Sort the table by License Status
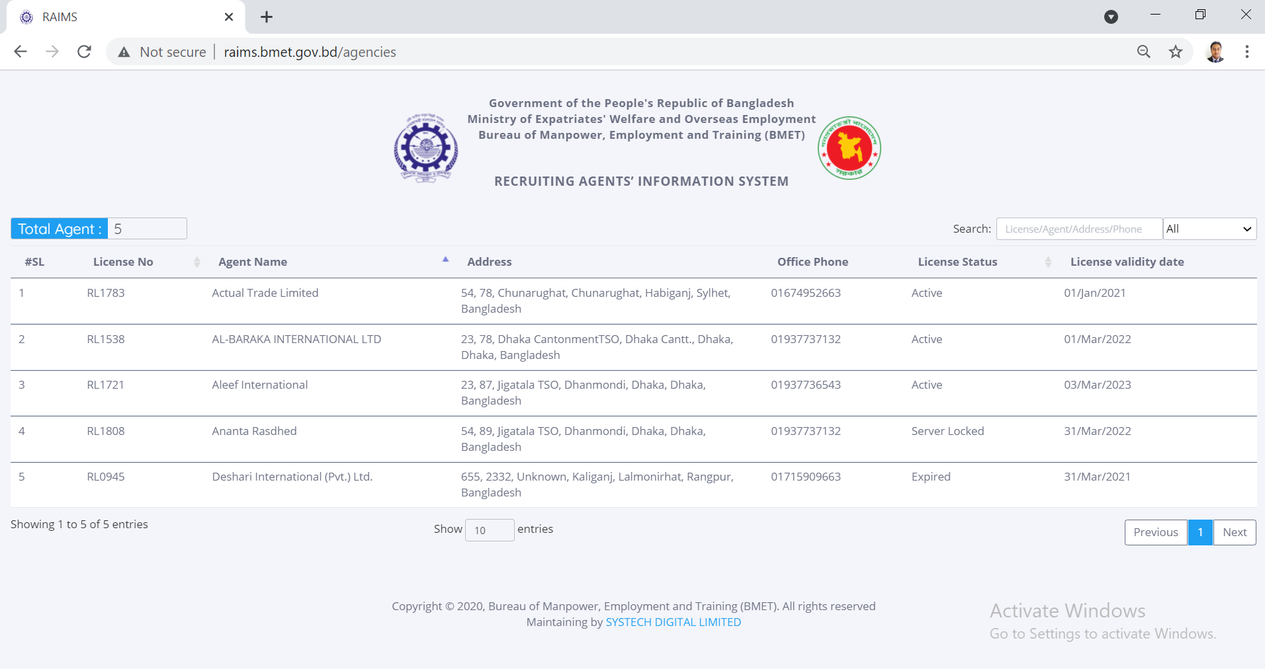Image resolution: width=1265 pixels, height=669 pixels. point(957,262)
